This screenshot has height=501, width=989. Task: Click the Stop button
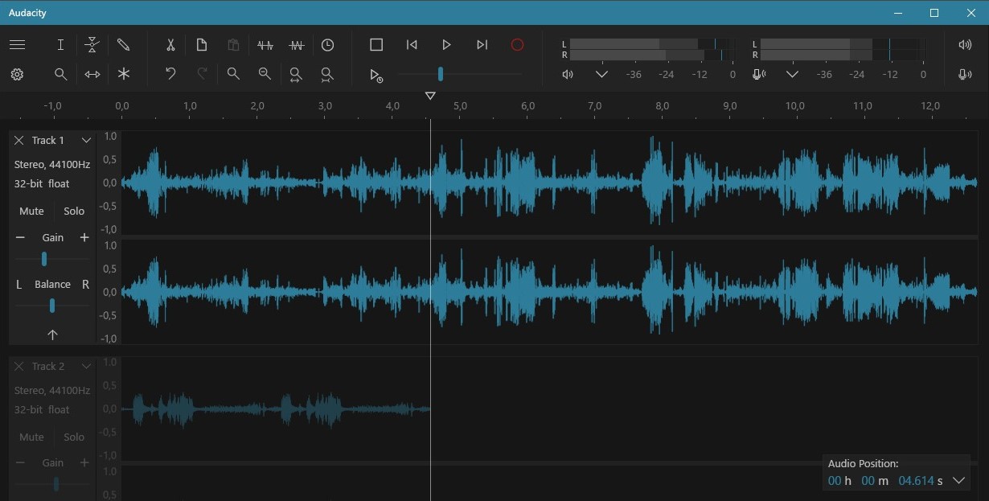[376, 45]
